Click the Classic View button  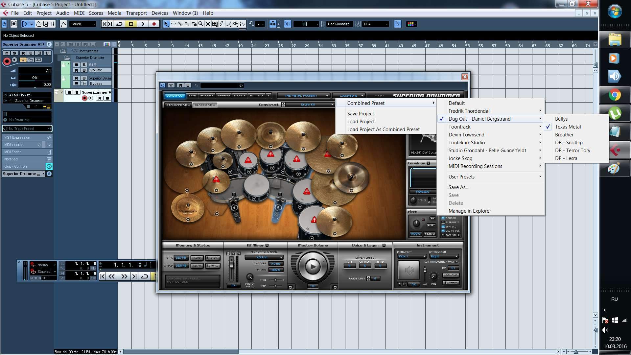coord(205,105)
